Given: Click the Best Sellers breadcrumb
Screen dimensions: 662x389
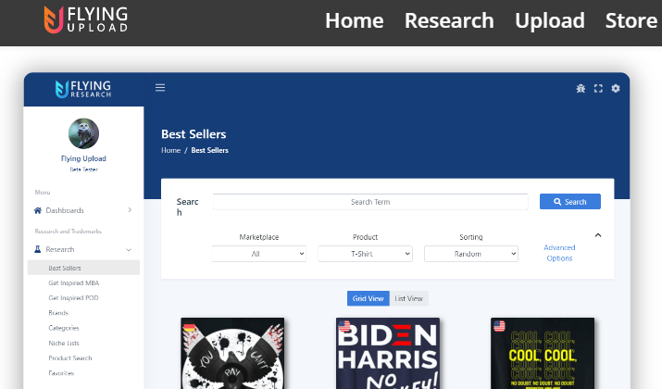Looking at the screenshot, I should tap(209, 150).
